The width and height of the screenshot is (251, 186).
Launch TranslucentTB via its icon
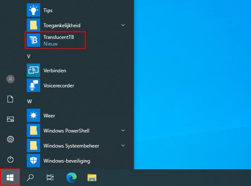pos(33,40)
